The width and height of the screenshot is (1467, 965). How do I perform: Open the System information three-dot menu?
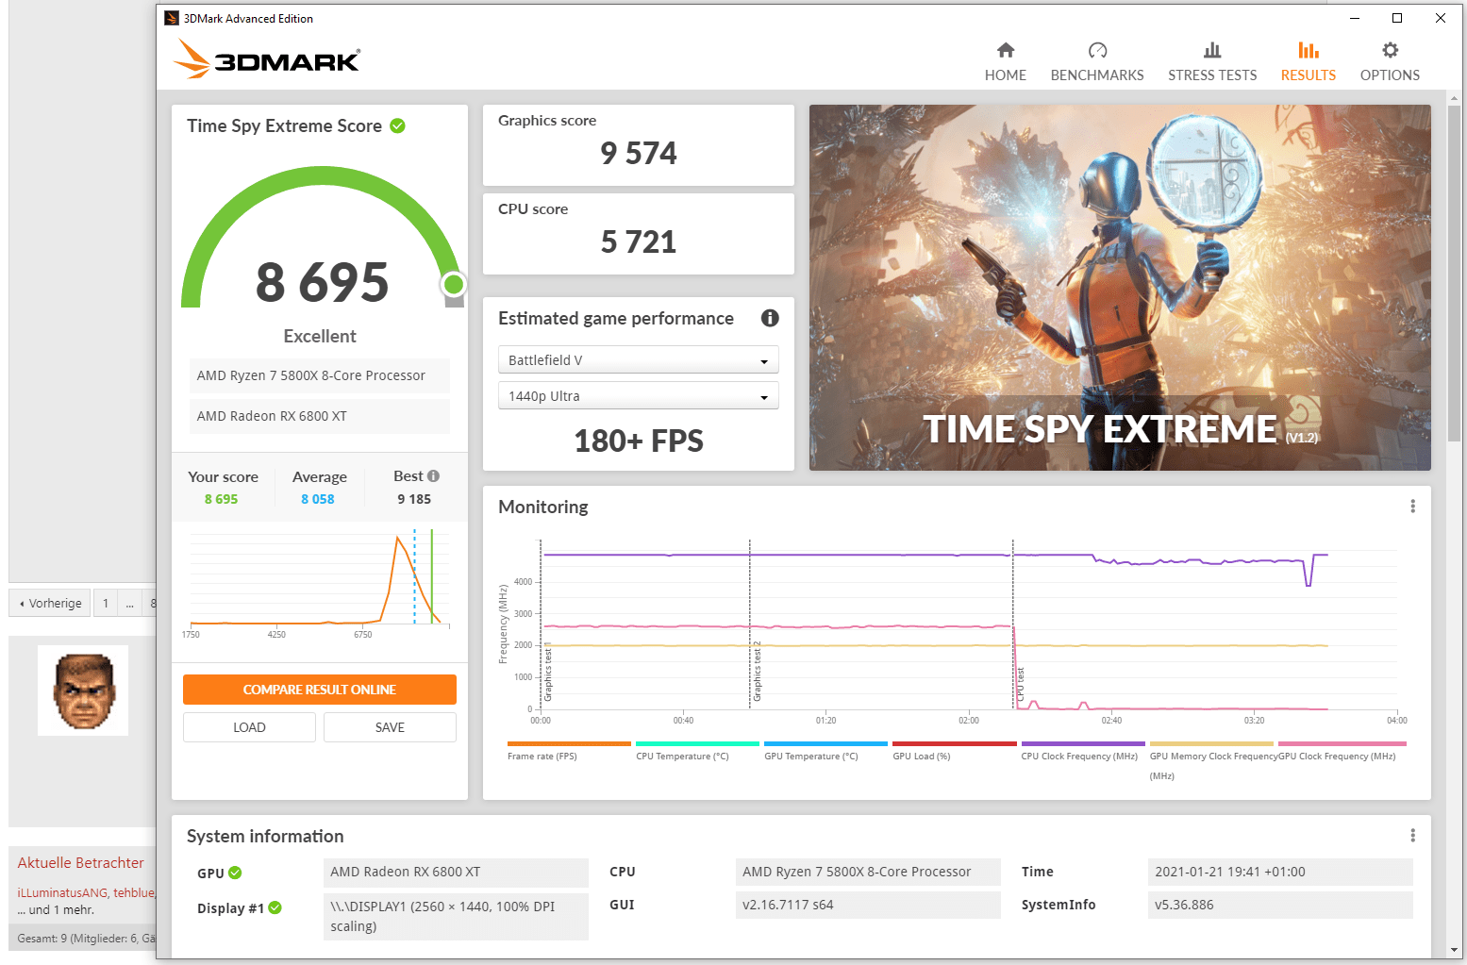pos(1412,836)
